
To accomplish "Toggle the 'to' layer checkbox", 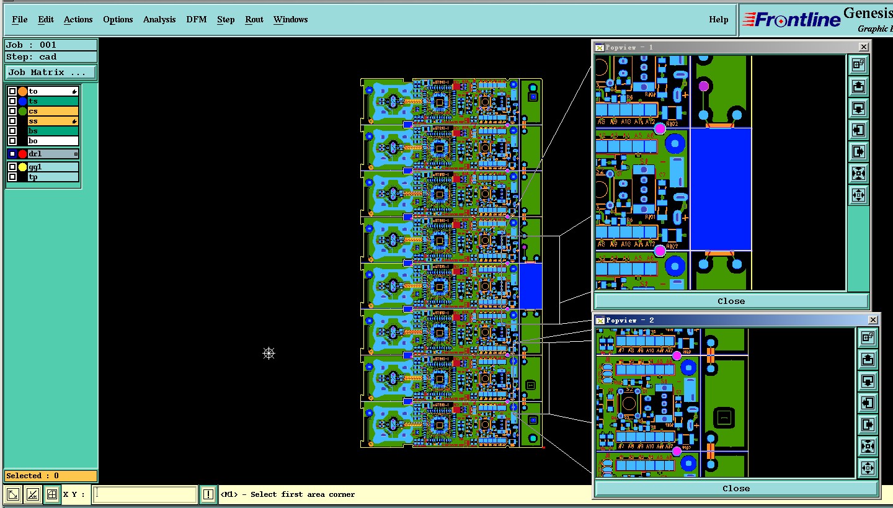I will tap(12, 91).
